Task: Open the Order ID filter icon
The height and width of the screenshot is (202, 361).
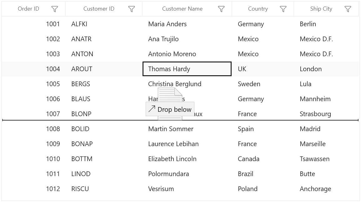Action: click(55, 9)
